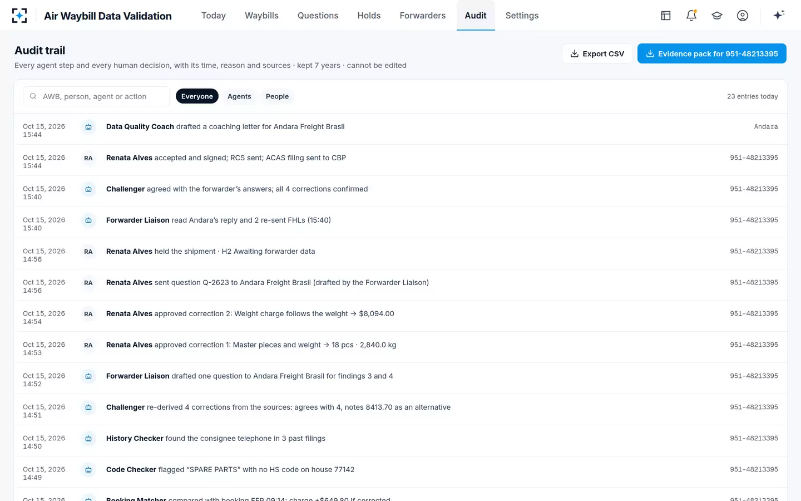Screen dimensions: 801x501
Task: Open the Waybills tab
Action: (261, 16)
